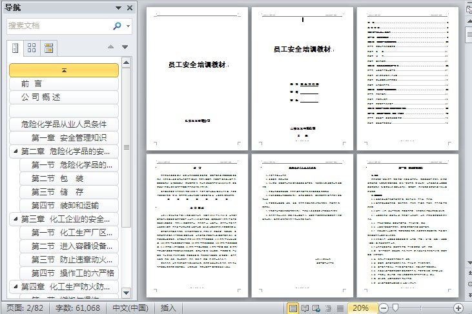Image resolution: width=472 pixels, height=314 pixels.
Task: Select heading 第一章 安全管理知识
Action: tap(64, 137)
